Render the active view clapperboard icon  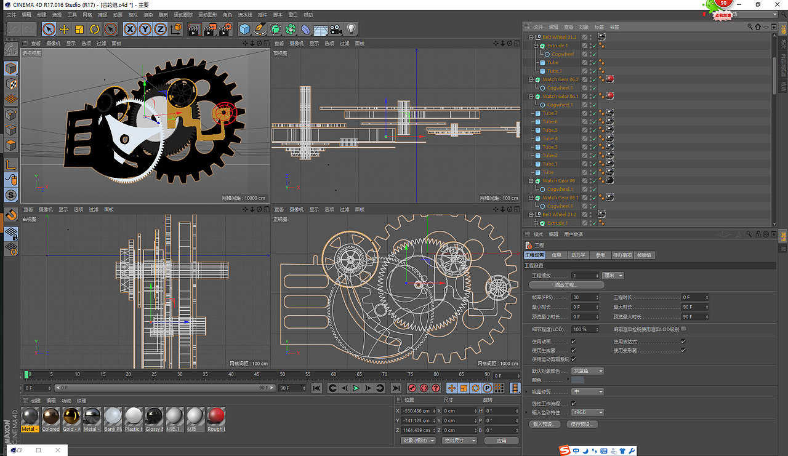pos(194,29)
